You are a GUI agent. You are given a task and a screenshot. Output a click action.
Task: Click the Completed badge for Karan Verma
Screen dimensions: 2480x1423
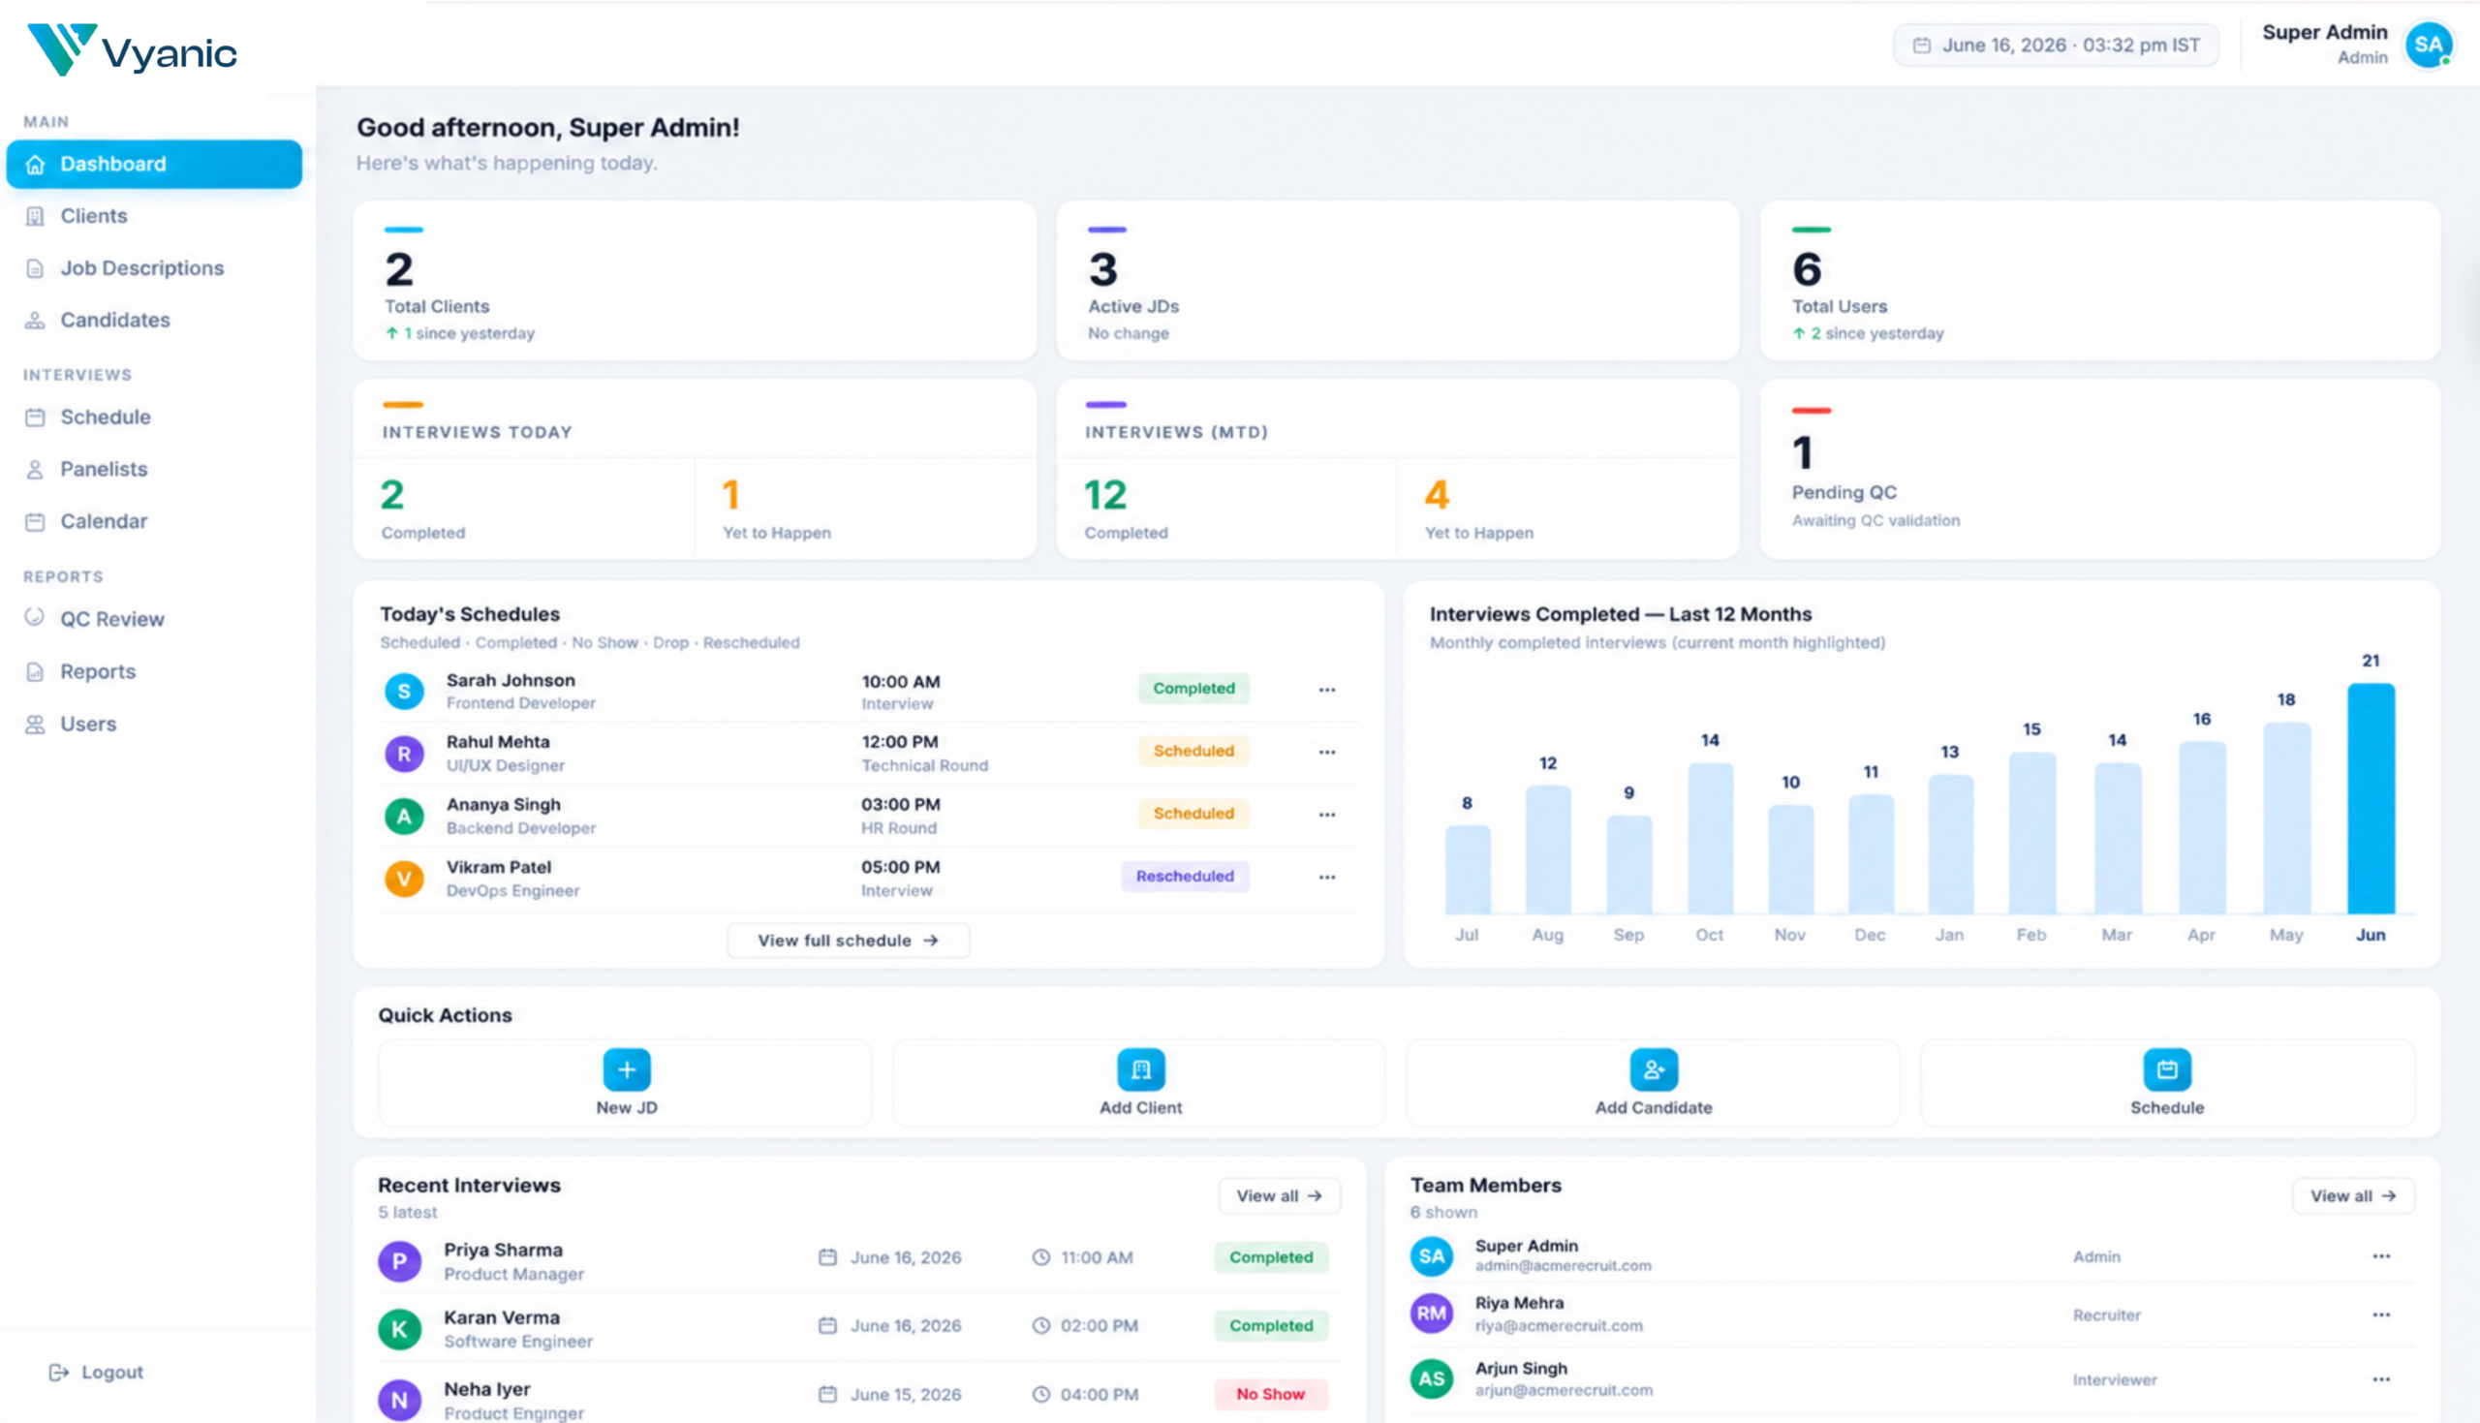coord(1270,1325)
